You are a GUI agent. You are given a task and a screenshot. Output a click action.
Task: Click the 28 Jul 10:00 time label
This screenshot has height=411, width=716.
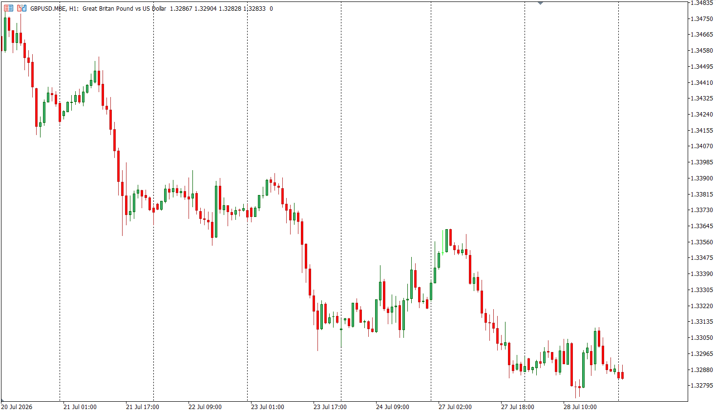point(580,407)
